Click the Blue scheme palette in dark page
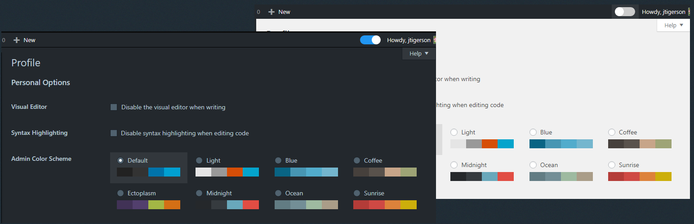Image resolution: width=694 pixels, height=224 pixels. coord(306,172)
